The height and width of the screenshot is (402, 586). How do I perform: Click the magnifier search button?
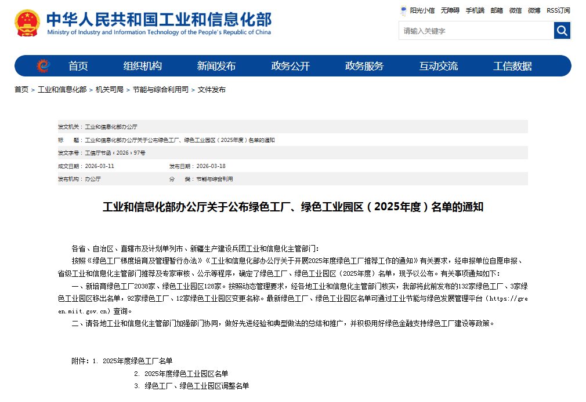pyautogui.click(x=562, y=30)
